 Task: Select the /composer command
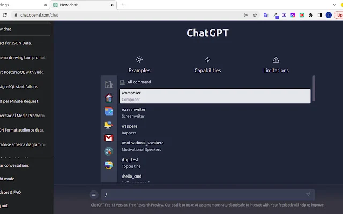(214, 96)
